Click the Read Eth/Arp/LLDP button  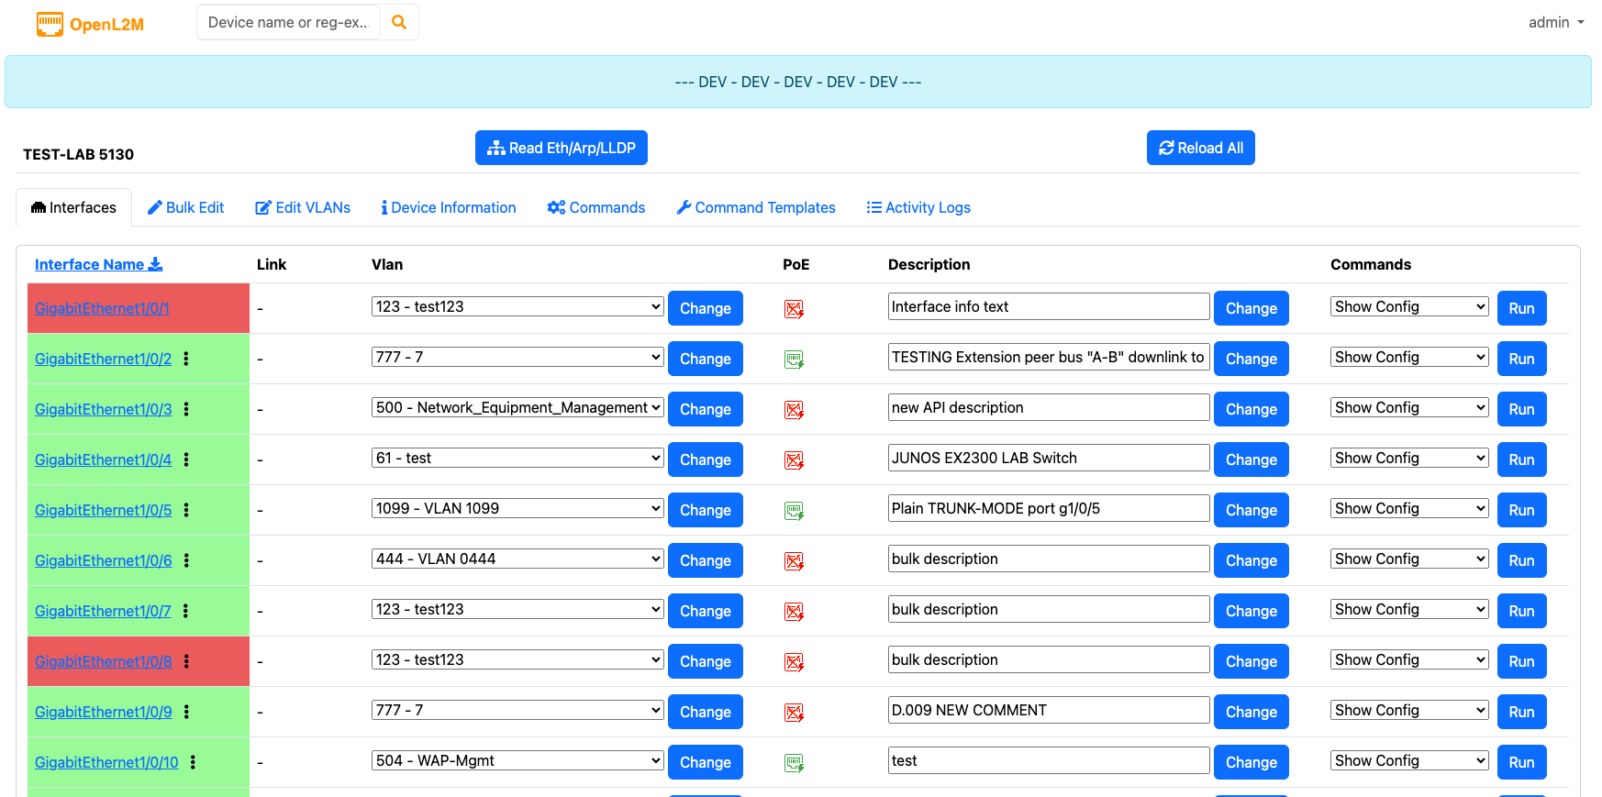point(562,148)
